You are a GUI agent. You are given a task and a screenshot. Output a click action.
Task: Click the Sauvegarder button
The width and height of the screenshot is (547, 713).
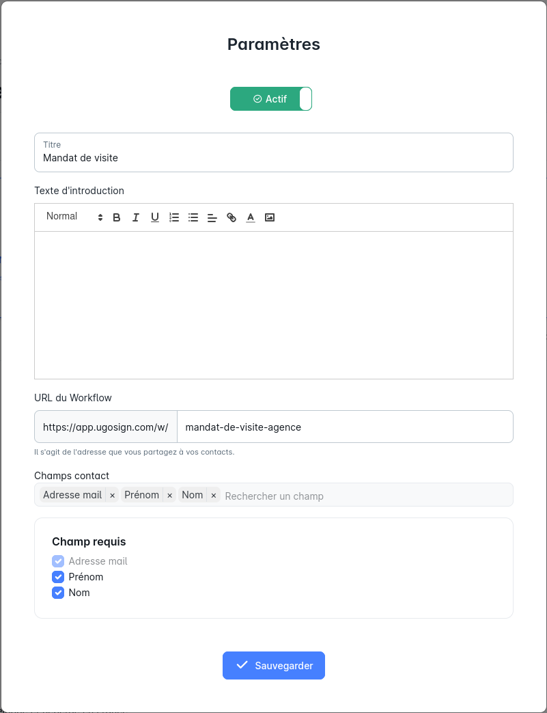[x=273, y=665]
